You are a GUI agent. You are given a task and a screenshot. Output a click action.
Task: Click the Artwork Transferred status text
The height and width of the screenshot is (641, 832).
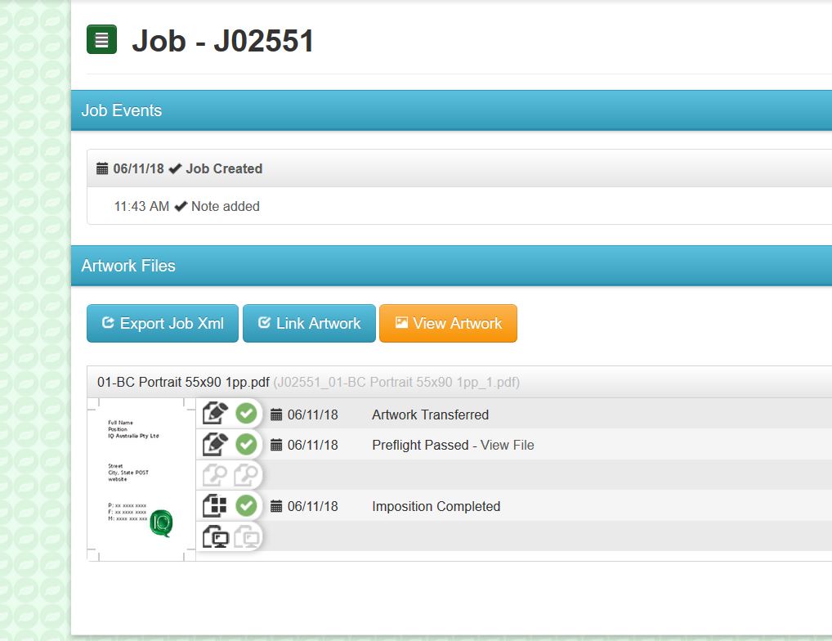431,415
